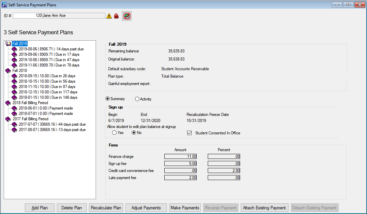The height and width of the screenshot is (214, 367).
Task: Click the Add Plan button
Action: pos(40,208)
